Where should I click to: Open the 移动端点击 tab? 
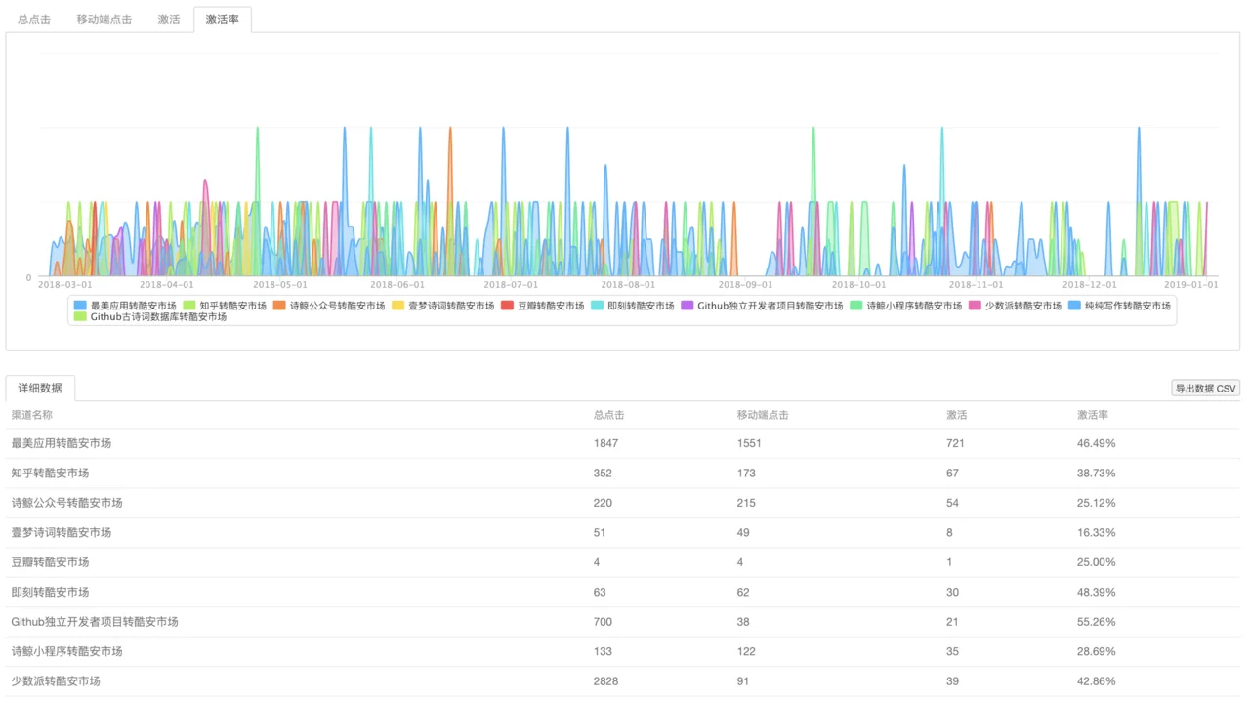click(x=104, y=20)
